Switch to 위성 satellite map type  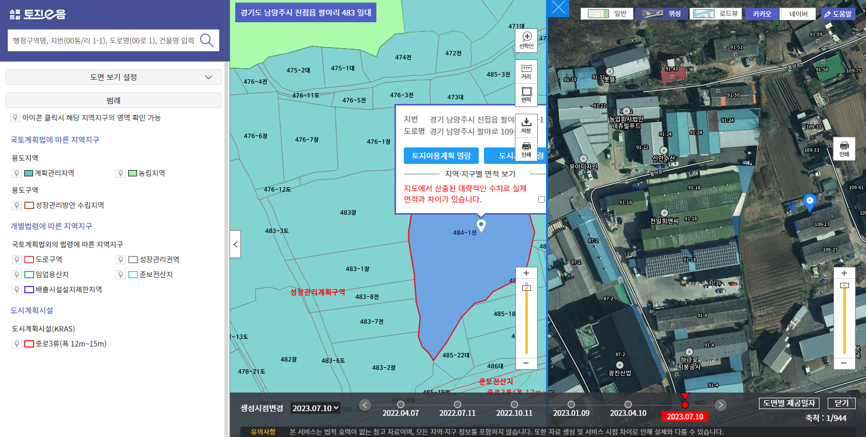tap(662, 13)
